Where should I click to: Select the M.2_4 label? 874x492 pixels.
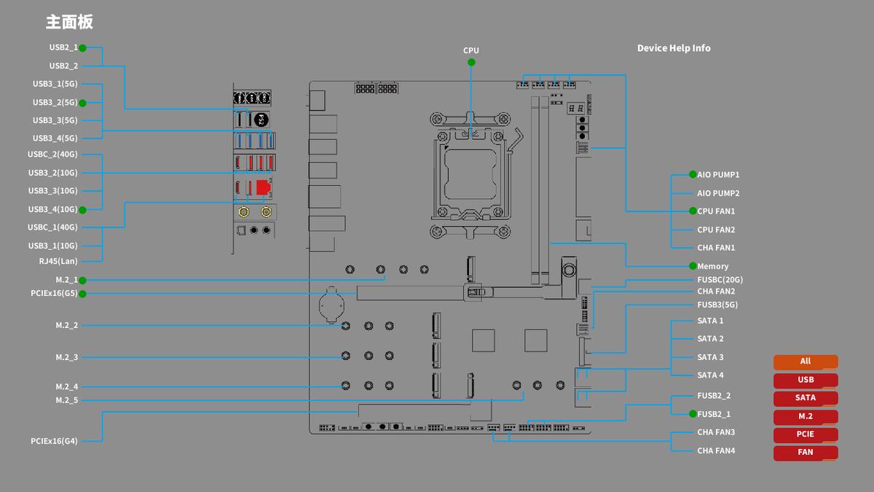[x=66, y=387]
